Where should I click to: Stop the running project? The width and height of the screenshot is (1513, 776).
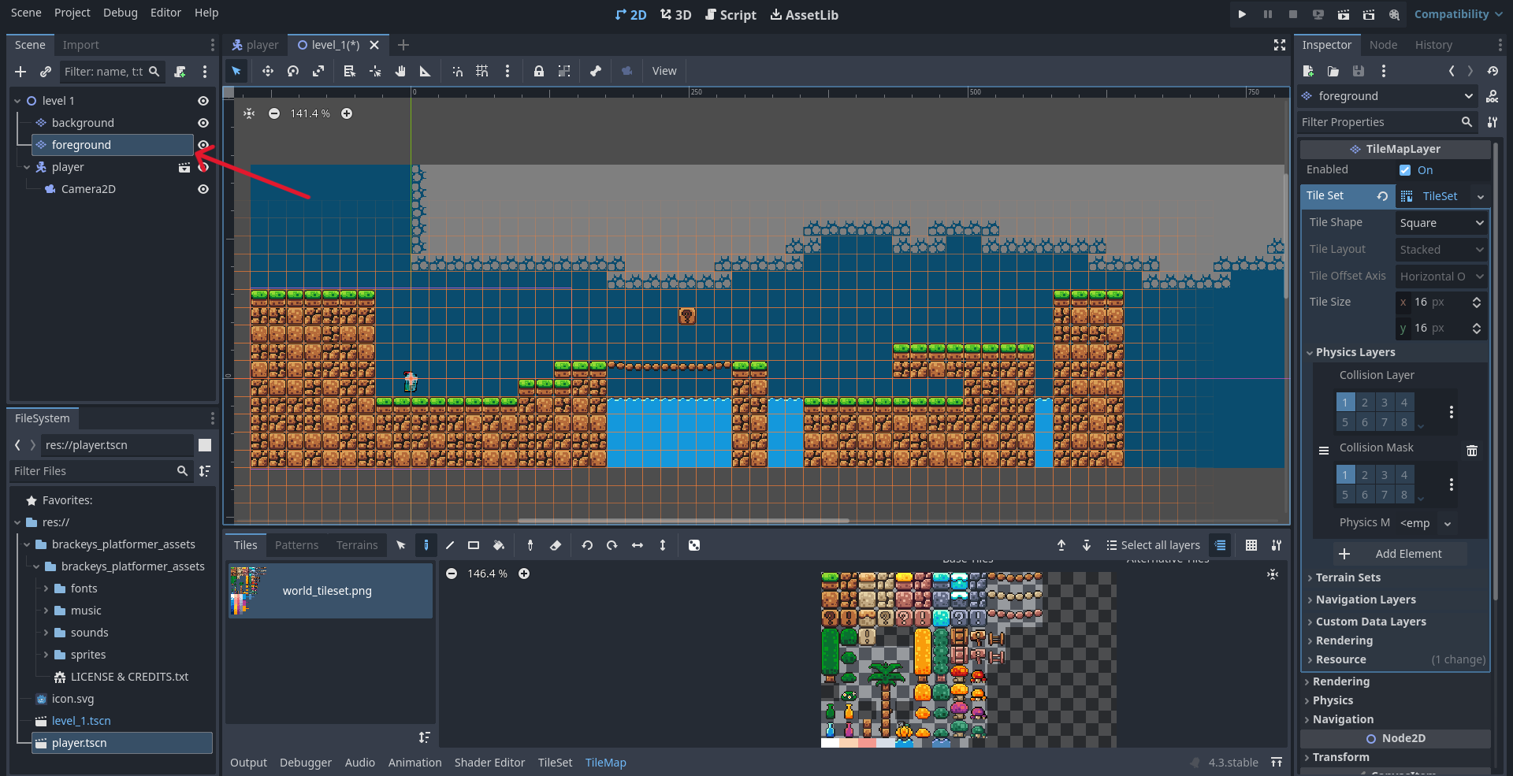(1293, 14)
